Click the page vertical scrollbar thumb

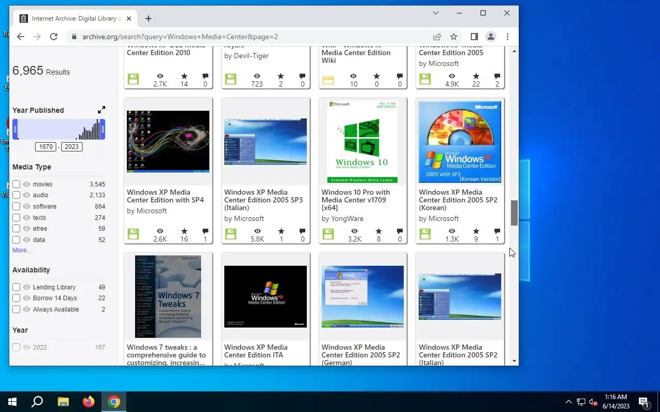[514, 213]
